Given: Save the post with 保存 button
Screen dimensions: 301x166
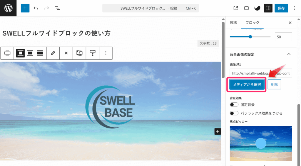Looking at the screenshot, I should [281, 8].
